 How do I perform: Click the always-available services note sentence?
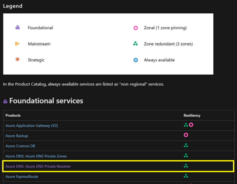pos(84,84)
